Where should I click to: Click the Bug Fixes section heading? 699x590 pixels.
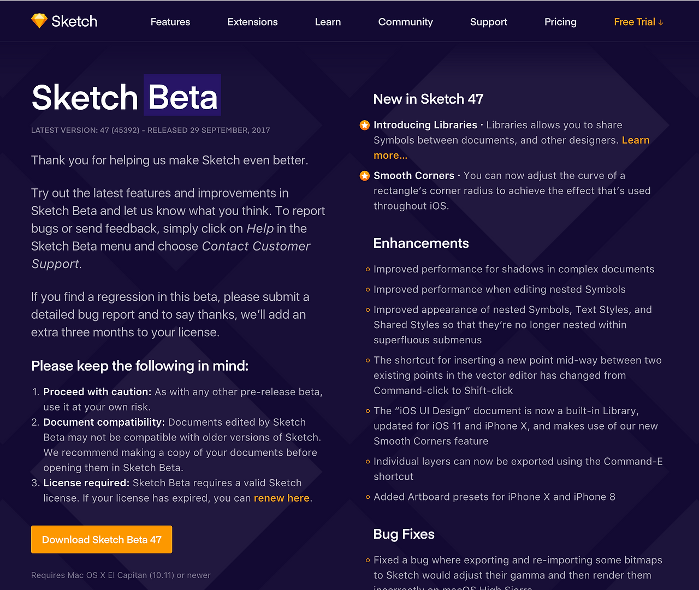click(x=404, y=534)
